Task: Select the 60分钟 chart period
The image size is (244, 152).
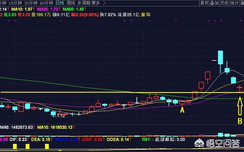Action: click(x=47, y=3)
